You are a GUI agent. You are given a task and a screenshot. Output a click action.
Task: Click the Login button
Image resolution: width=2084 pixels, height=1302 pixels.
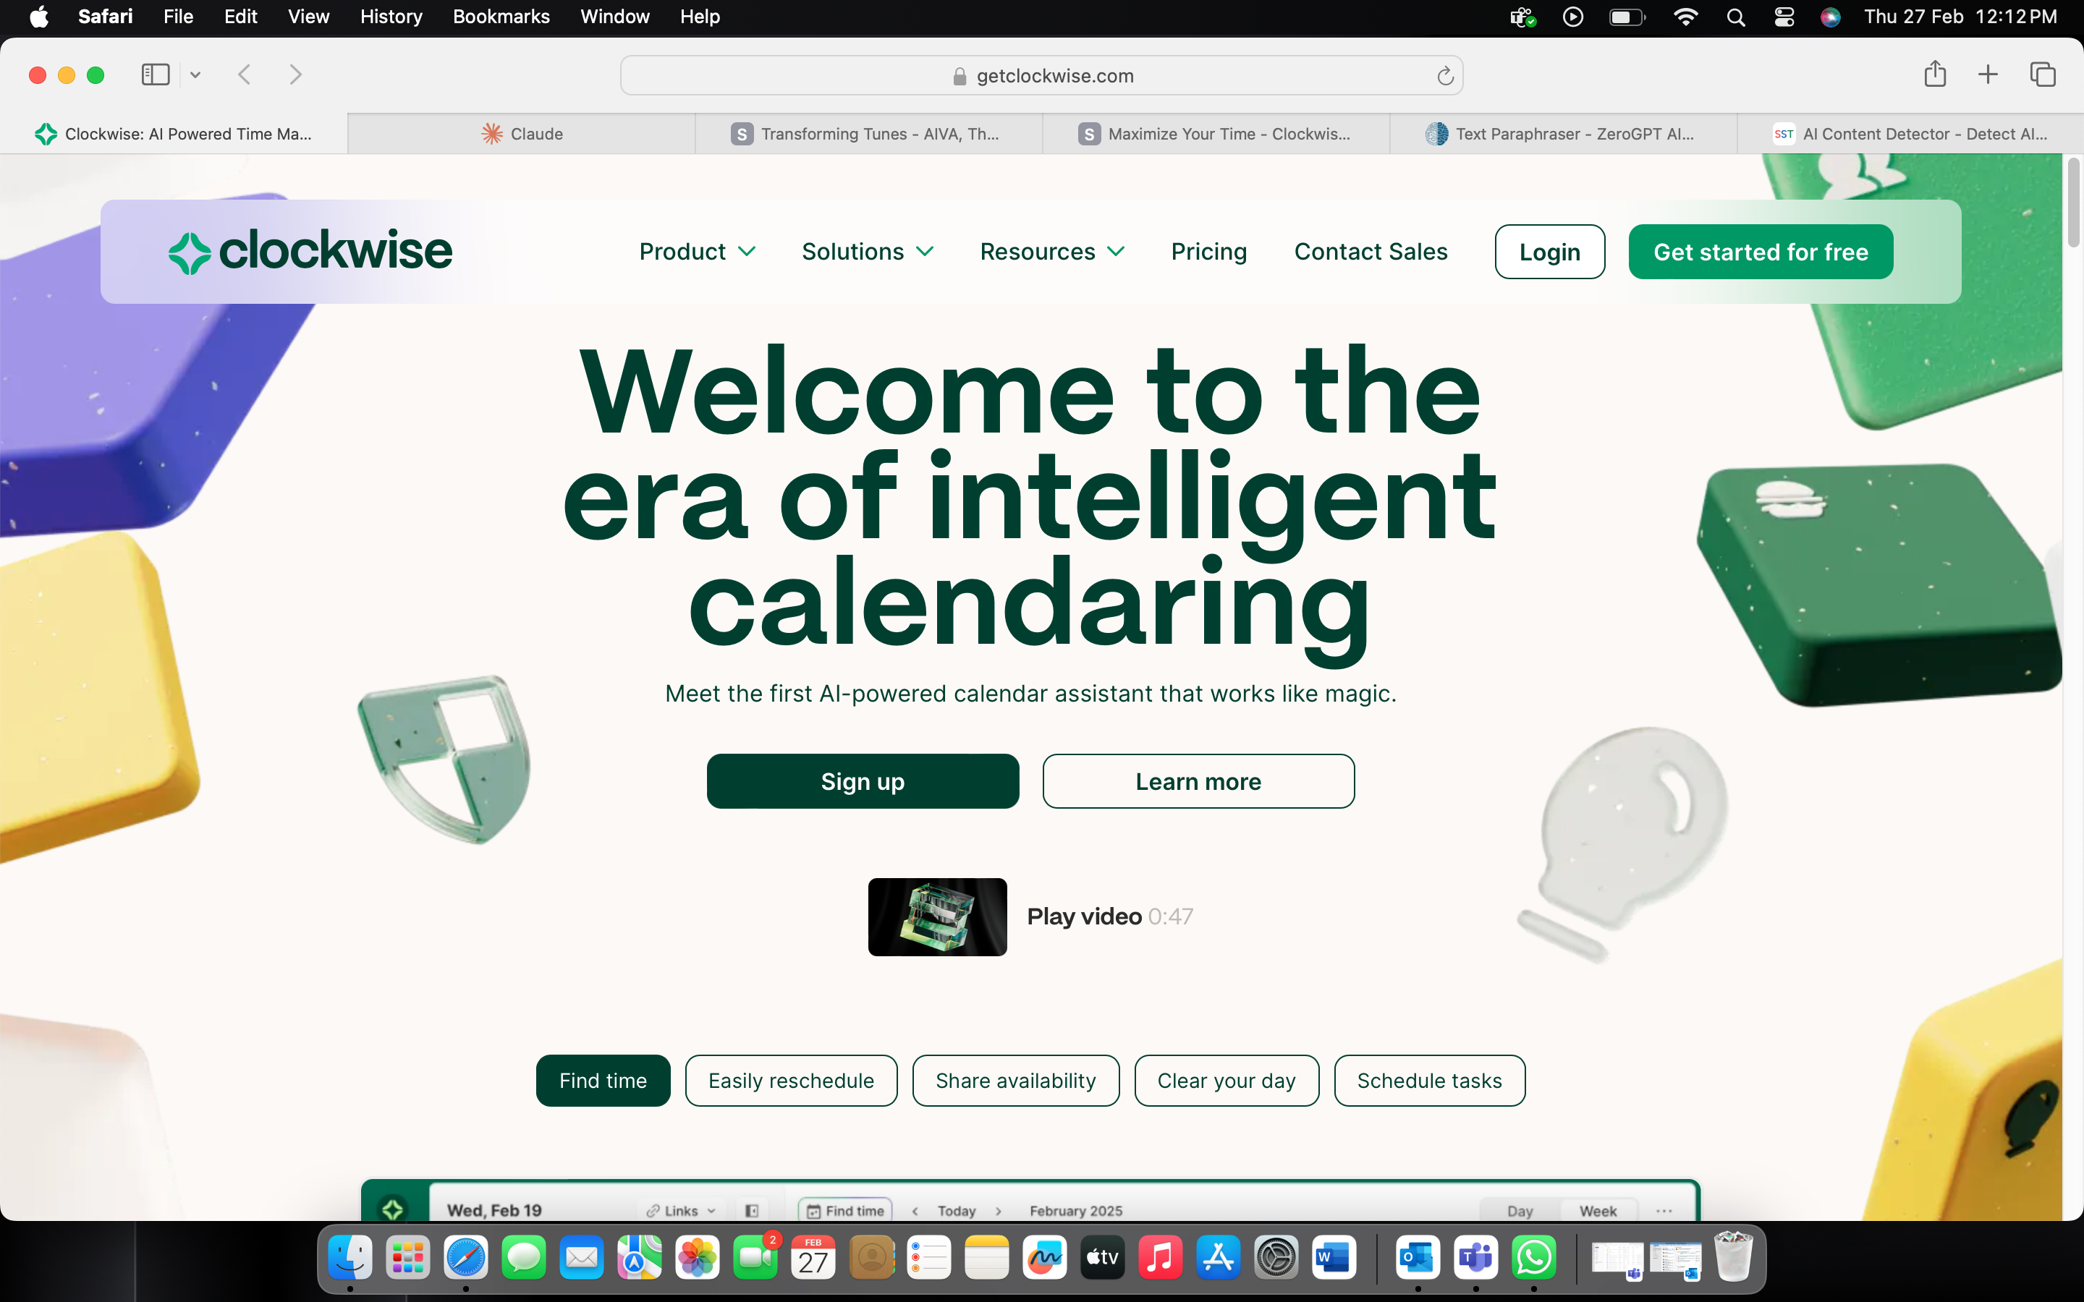point(1549,252)
